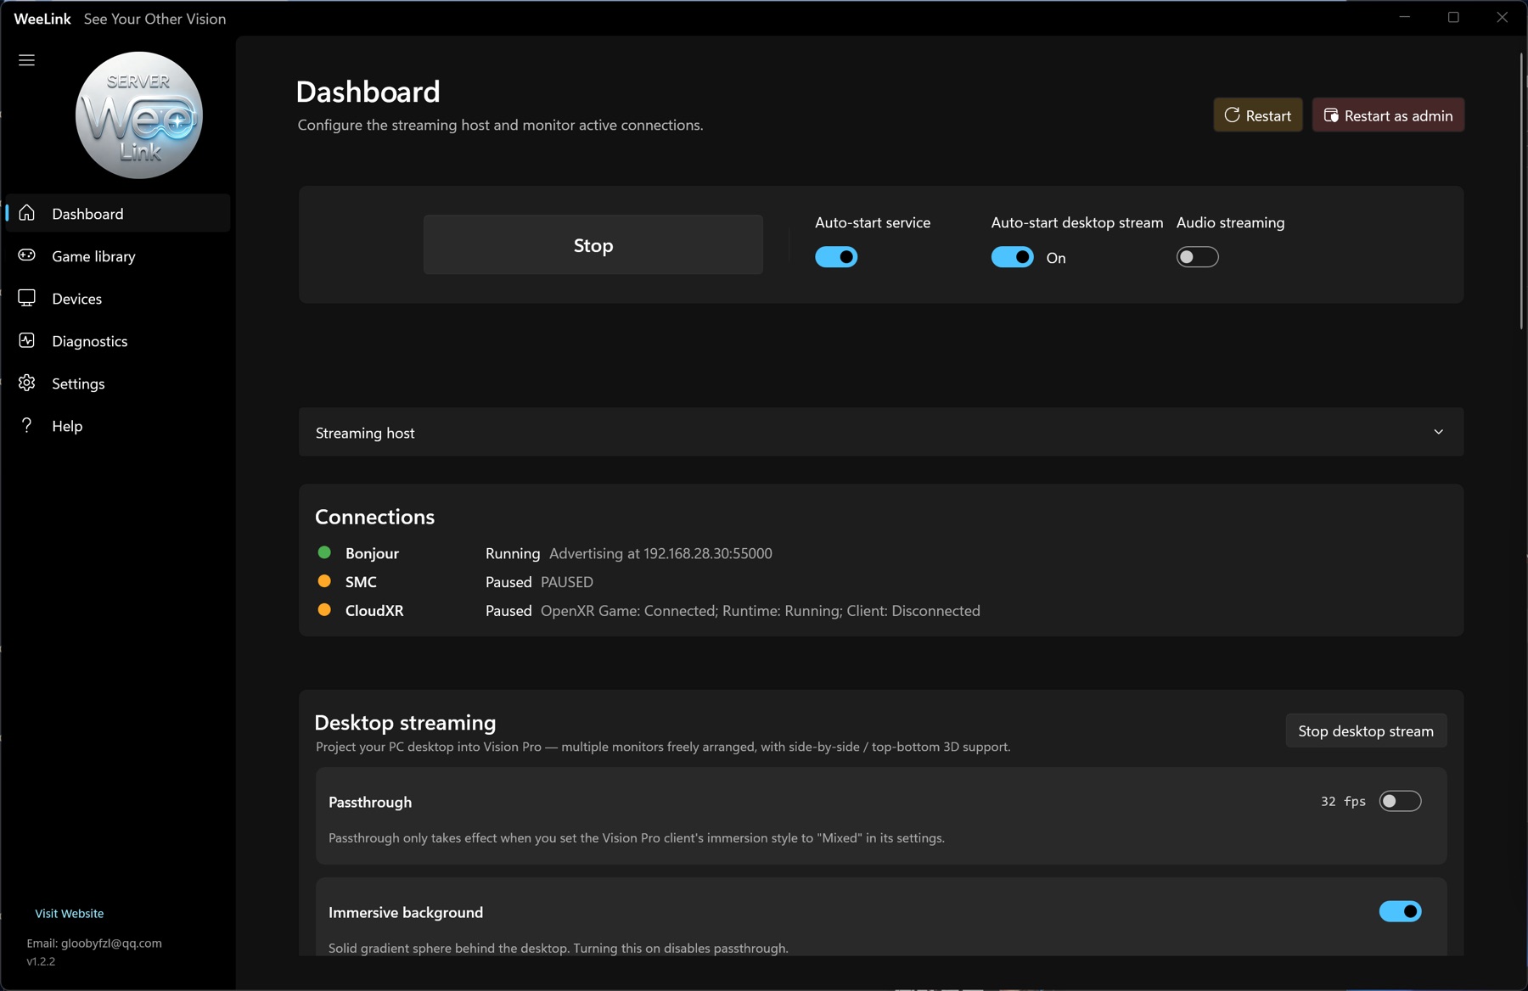Viewport: 1528px width, 991px height.
Task: Click the Desktop streaming heading
Action: [405, 723]
